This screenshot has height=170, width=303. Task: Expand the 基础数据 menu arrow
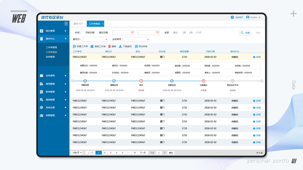[x=66, y=100]
